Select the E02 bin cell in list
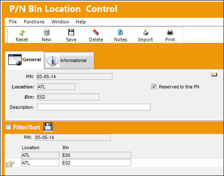 tap(97, 163)
